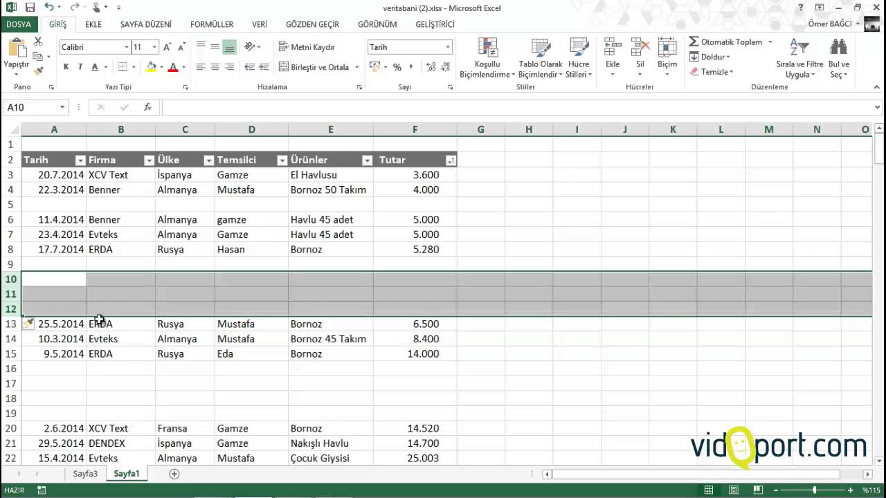Click Birleştir ve Ortala merge button
Screen dimensions: 886x498
tap(314, 67)
